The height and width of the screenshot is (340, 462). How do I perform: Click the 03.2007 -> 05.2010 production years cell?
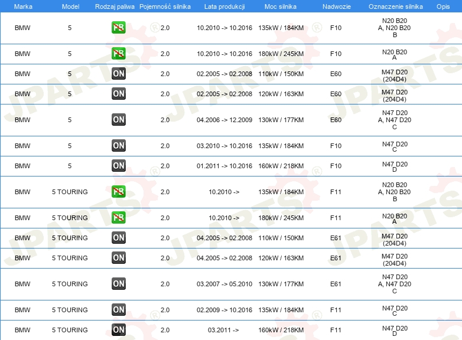point(224,284)
